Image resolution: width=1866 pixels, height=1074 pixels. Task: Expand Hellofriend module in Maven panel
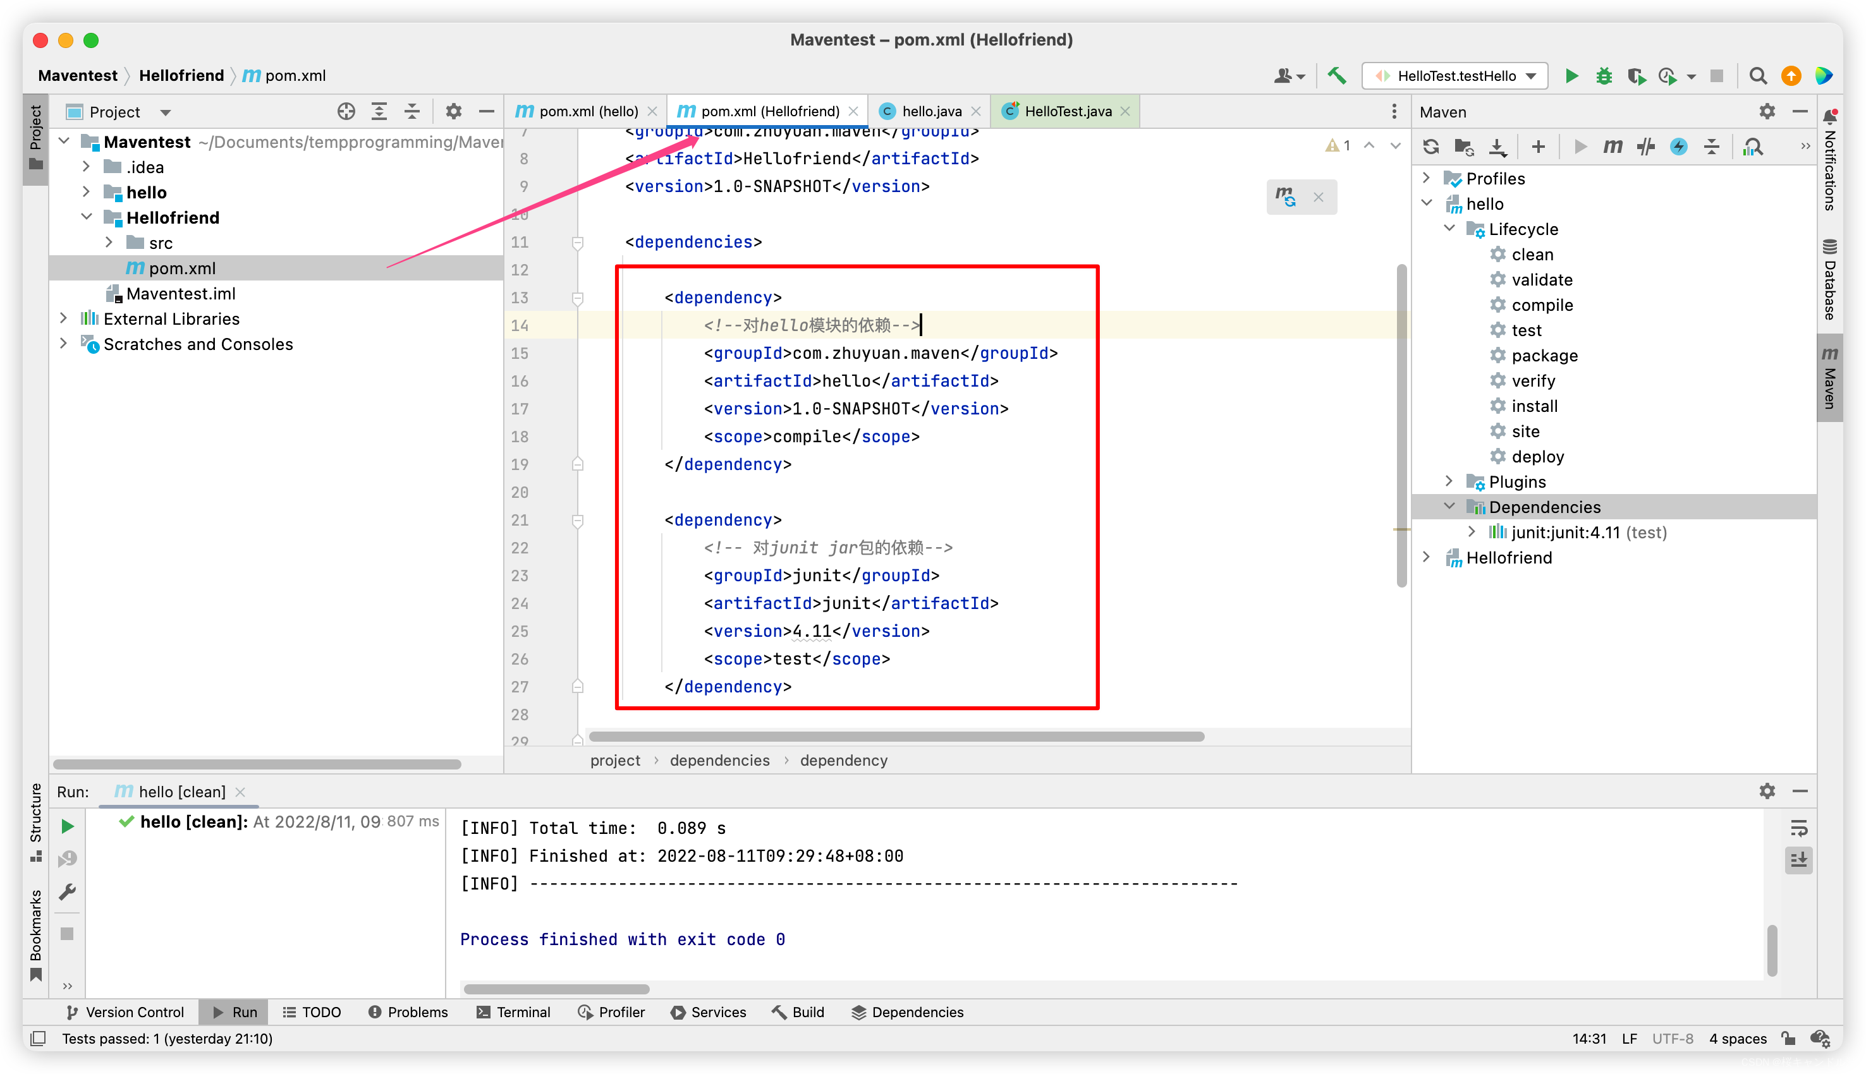(1426, 557)
